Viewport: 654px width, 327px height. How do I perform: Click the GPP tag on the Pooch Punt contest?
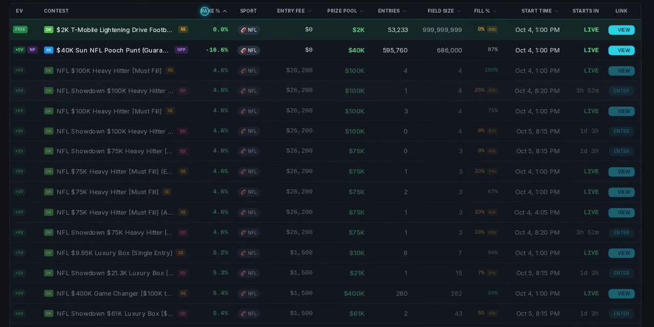tap(181, 50)
